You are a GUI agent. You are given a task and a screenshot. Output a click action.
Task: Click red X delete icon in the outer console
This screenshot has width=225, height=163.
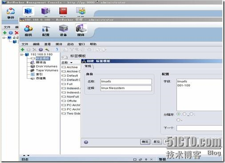16,33
